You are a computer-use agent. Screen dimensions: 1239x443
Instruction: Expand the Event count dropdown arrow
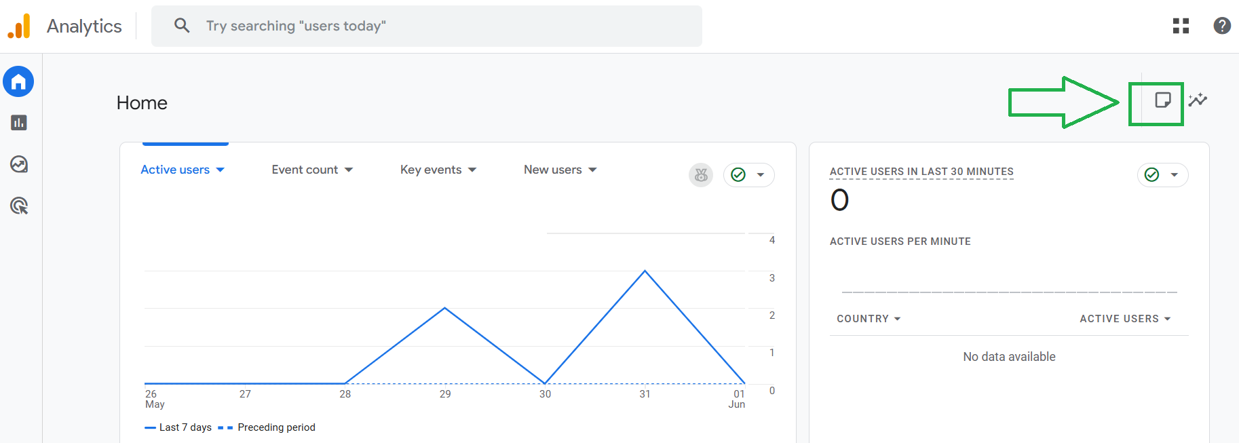(349, 170)
